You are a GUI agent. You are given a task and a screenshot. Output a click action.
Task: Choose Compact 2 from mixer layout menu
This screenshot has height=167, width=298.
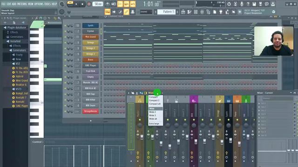[x=155, y=100]
